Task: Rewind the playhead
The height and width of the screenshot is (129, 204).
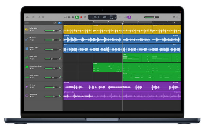Action: (x=65, y=17)
